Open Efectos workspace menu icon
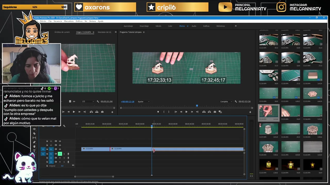330x185 pixels. pyautogui.click(x=187, y=26)
